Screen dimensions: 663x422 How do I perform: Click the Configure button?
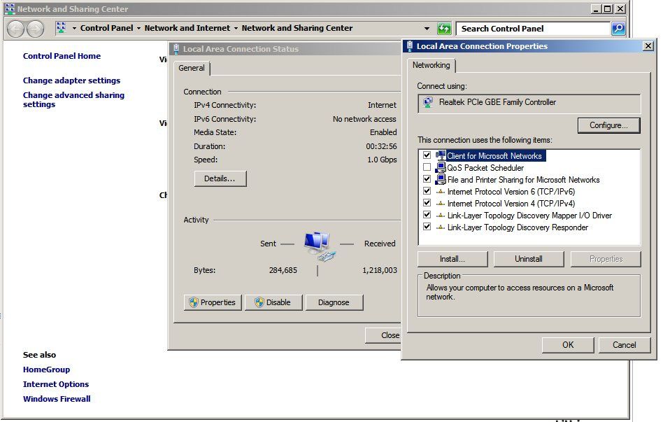(x=608, y=125)
